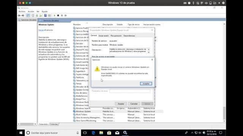Click the sound icon in the Parallels title bar
The image size is (243, 136).
click(x=206, y=3)
